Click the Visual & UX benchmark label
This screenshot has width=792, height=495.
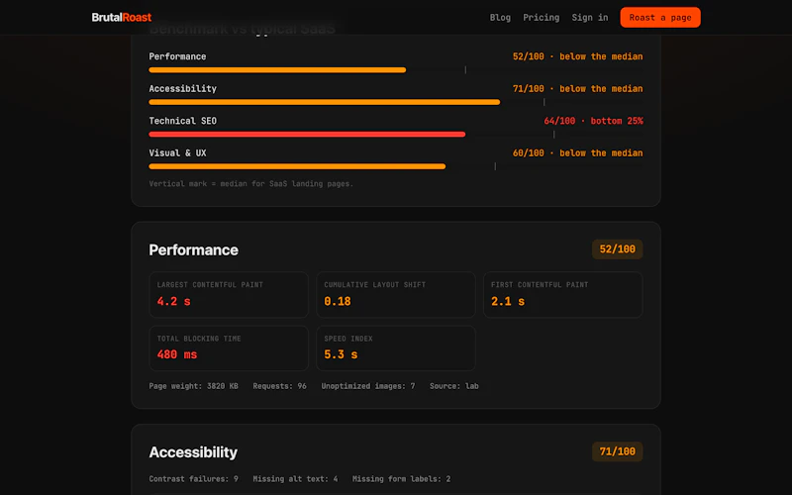click(177, 153)
